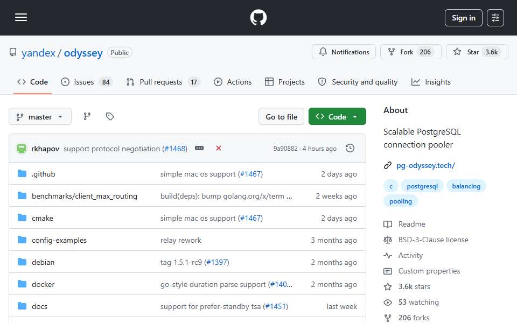The image size is (517, 323).
Task: Open go-style duration parse support commit
Action: (x=213, y=284)
